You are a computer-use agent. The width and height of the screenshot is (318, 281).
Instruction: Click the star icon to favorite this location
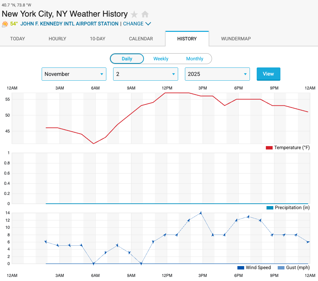134,14
